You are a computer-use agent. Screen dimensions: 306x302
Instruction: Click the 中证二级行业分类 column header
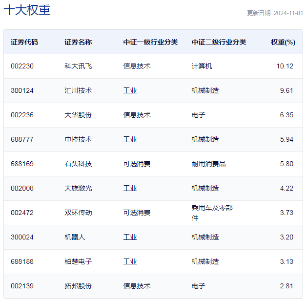tap(219, 42)
